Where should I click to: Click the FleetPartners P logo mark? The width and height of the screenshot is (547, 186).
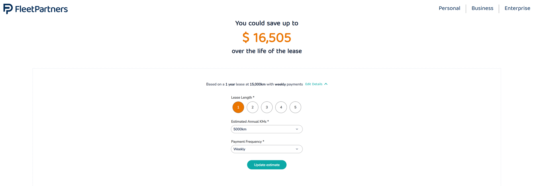tap(8, 9)
